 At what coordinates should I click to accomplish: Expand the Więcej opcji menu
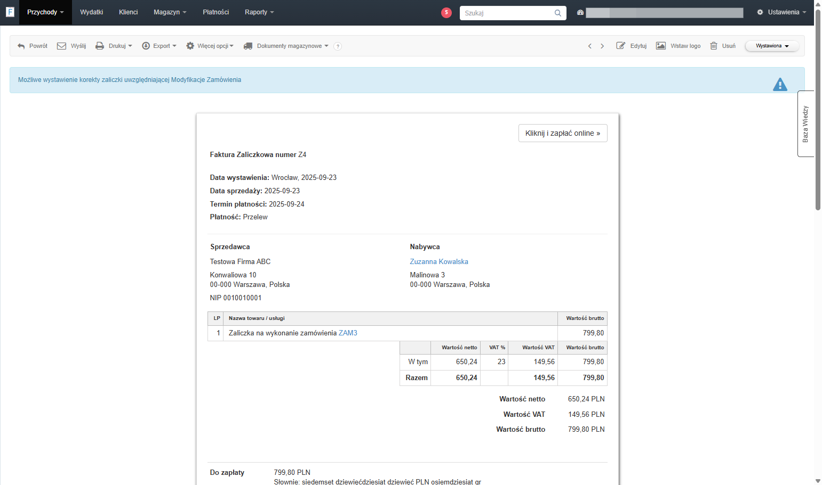click(210, 46)
